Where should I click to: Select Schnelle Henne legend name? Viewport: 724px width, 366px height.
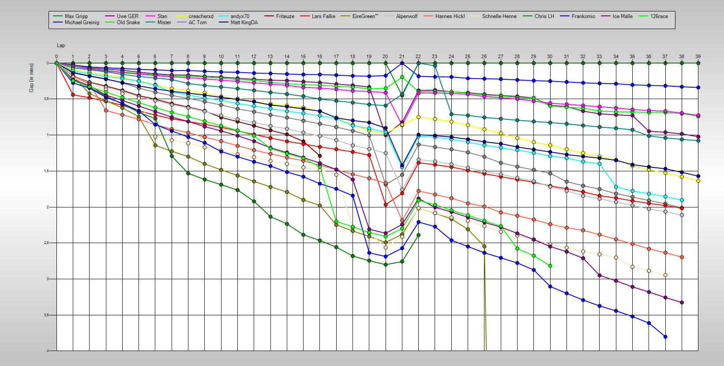pyautogui.click(x=499, y=16)
